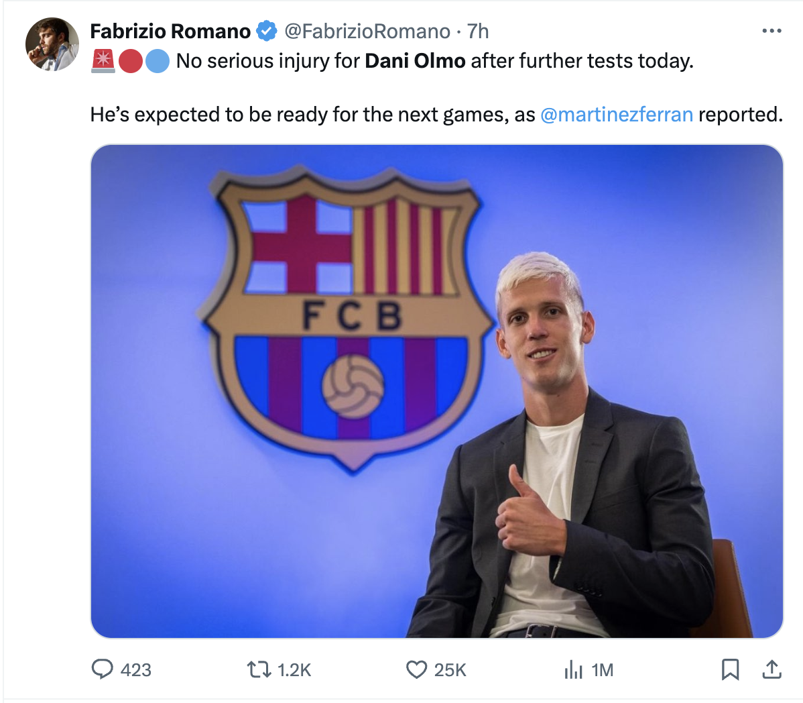Click the 1M views count
803x703 pixels.
tap(602, 669)
